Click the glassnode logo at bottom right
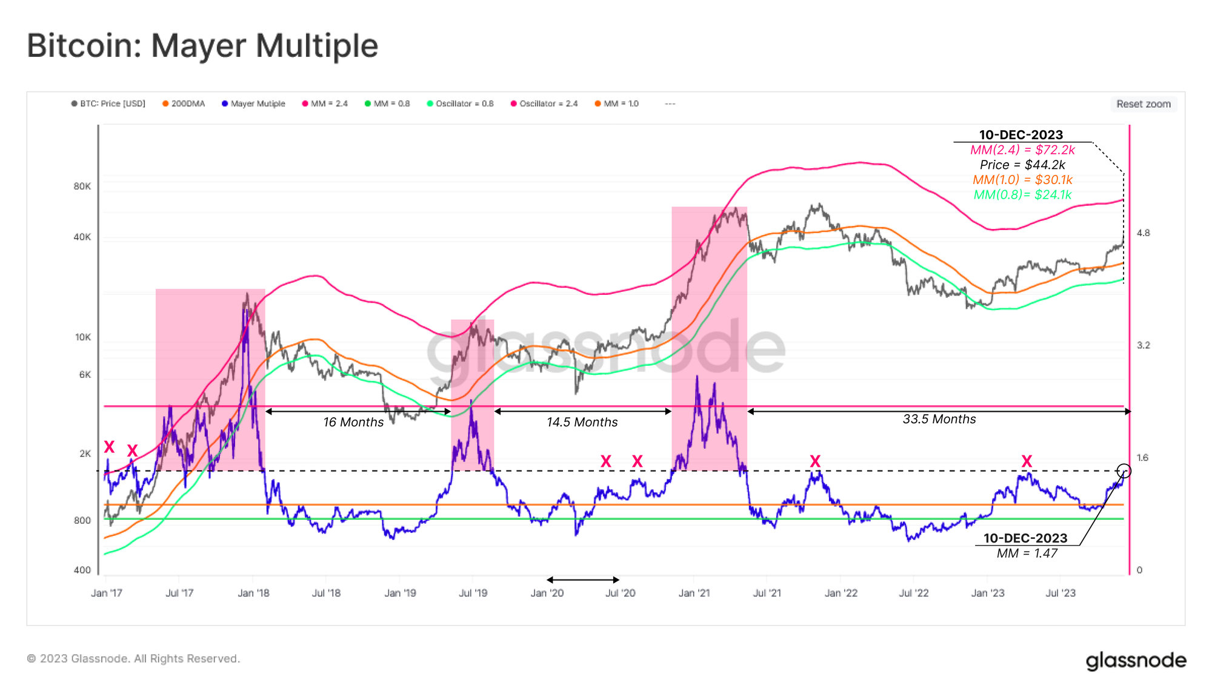The height and width of the screenshot is (697, 1212). 1136,660
